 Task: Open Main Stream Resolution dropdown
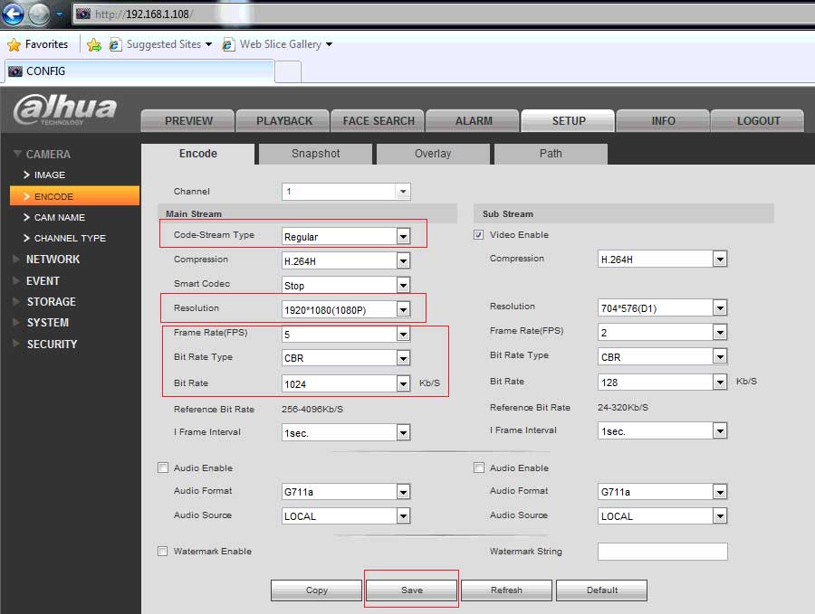point(403,310)
